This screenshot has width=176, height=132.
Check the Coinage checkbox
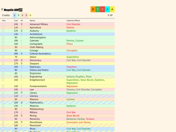point(3,51)
